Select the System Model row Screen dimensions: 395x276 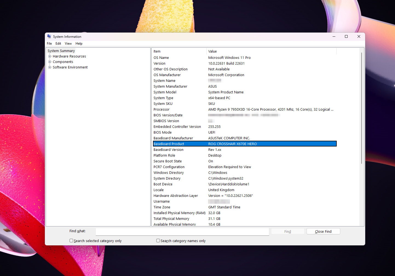point(244,92)
